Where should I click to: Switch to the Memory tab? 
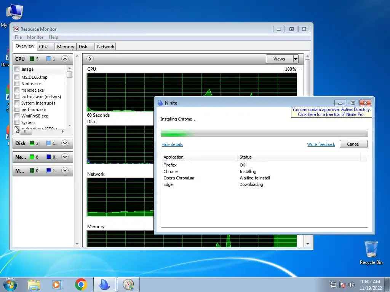pyautogui.click(x=66, y=47)
